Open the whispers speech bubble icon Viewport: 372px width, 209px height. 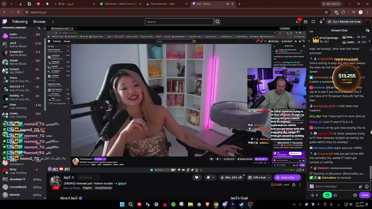[313, 21]
